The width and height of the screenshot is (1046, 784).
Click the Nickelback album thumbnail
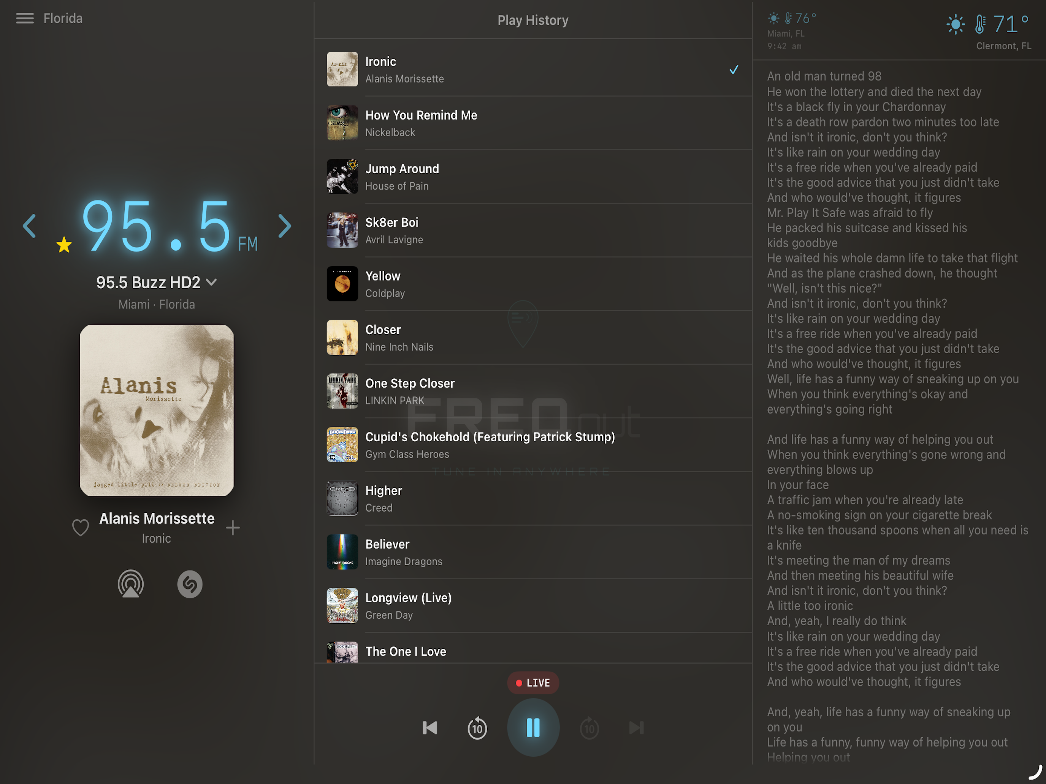coord(342,123)
